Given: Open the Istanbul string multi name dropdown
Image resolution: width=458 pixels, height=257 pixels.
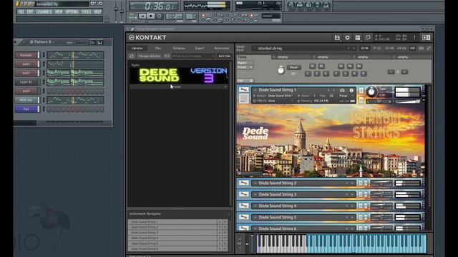Looking at the screenshot, I should [255, 49].
